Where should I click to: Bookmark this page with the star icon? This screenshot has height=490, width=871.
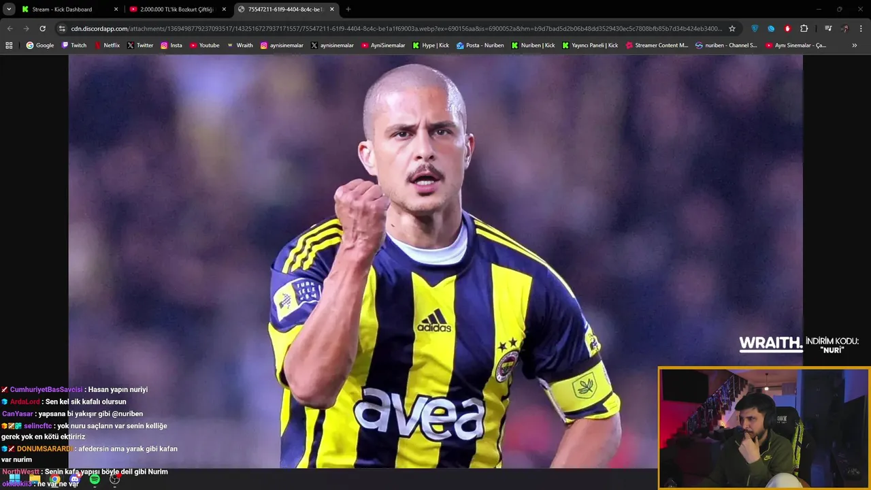coord(732,29)
